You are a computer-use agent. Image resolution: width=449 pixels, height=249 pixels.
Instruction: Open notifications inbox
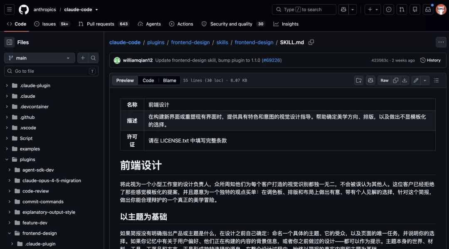[428, 10]
